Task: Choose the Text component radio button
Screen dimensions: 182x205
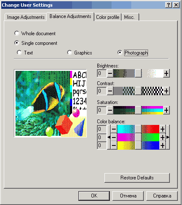Action: click(19, 52)
